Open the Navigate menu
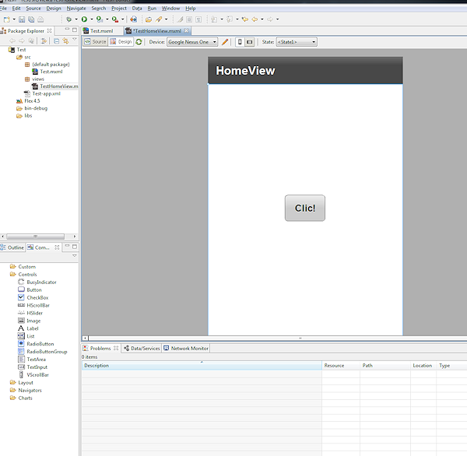This screenshot has width=467, height=456. pos(76,8)
